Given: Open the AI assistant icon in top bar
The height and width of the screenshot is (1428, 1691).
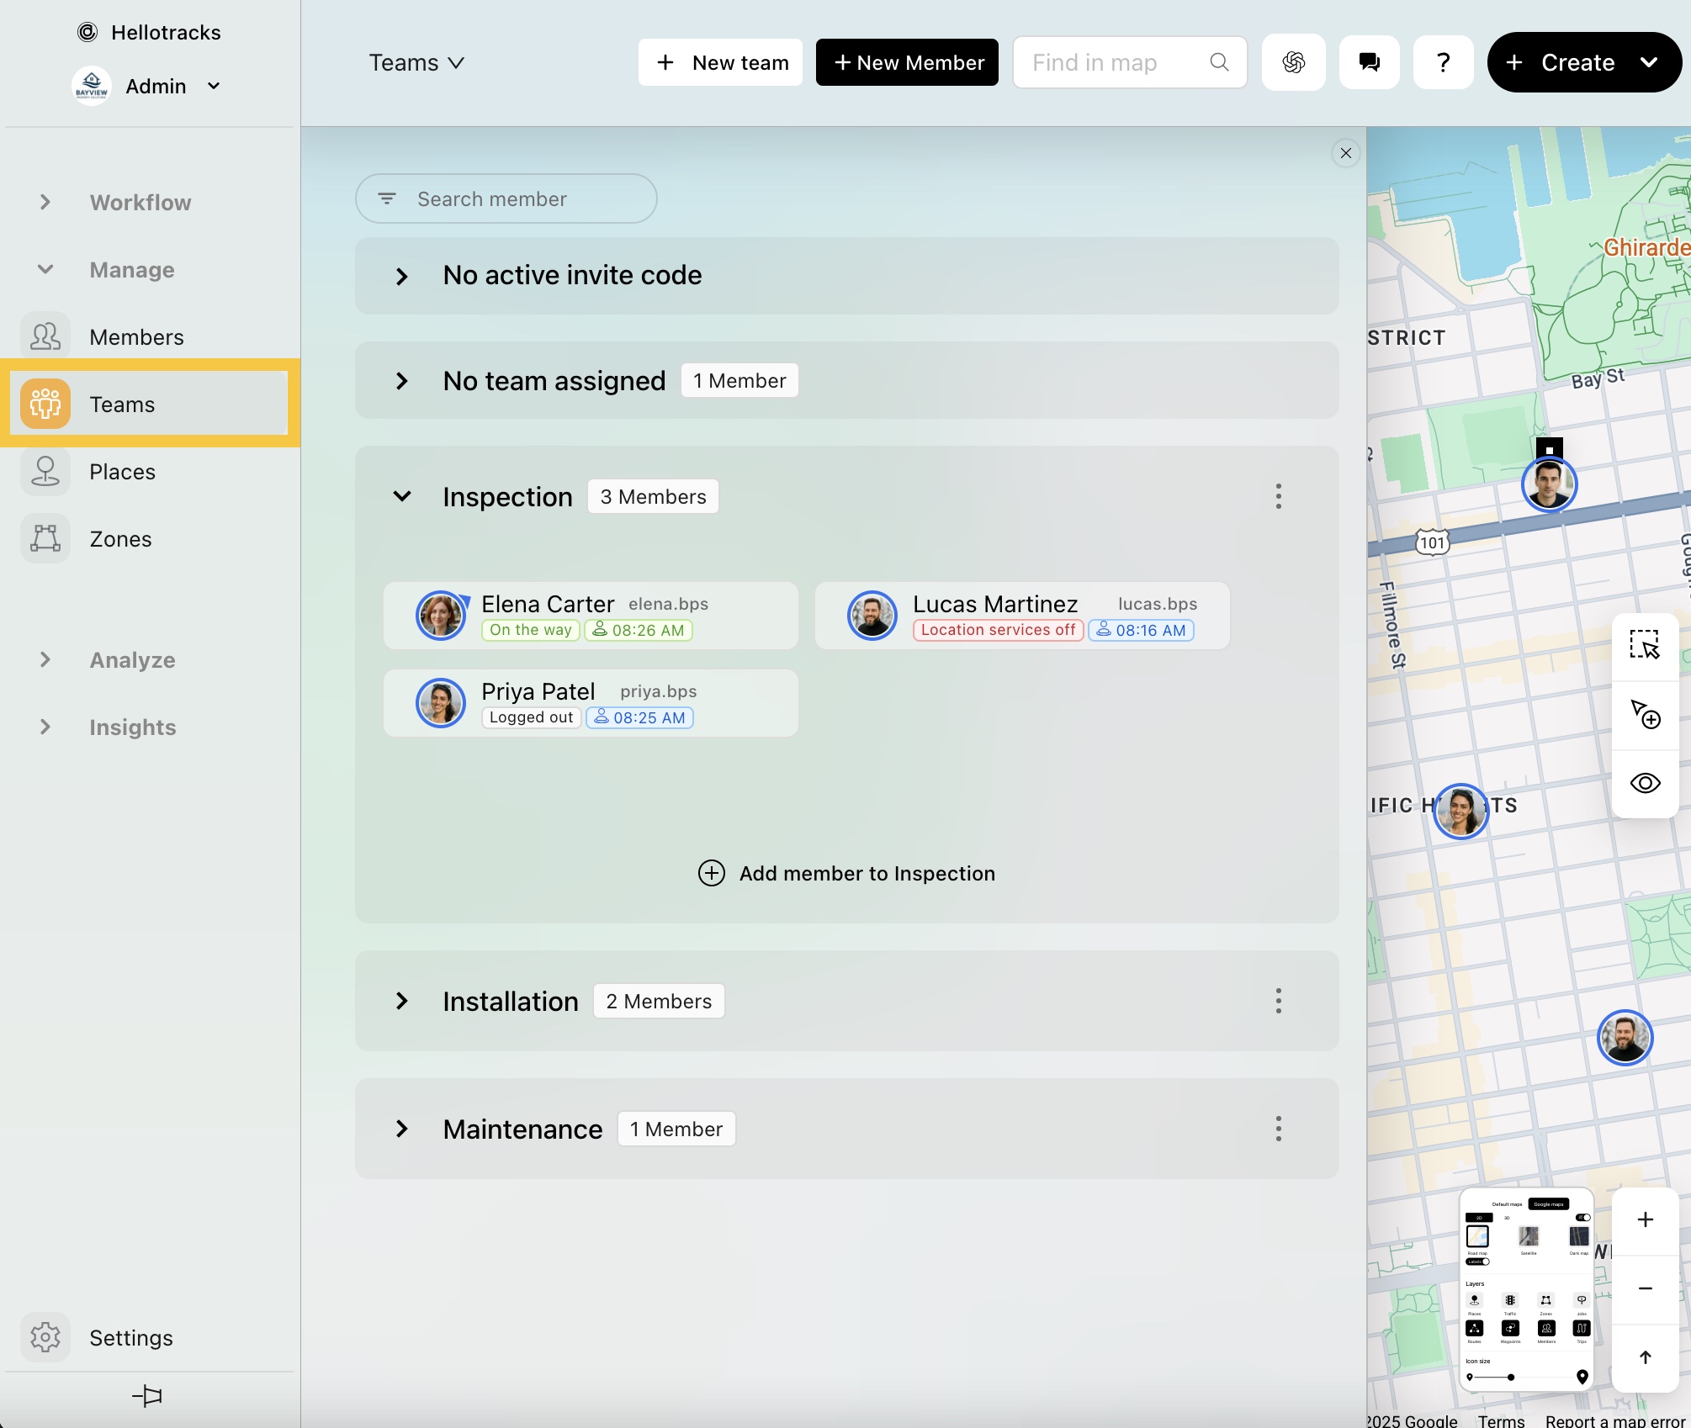Looking at the screenshot, I should 1293,62.
